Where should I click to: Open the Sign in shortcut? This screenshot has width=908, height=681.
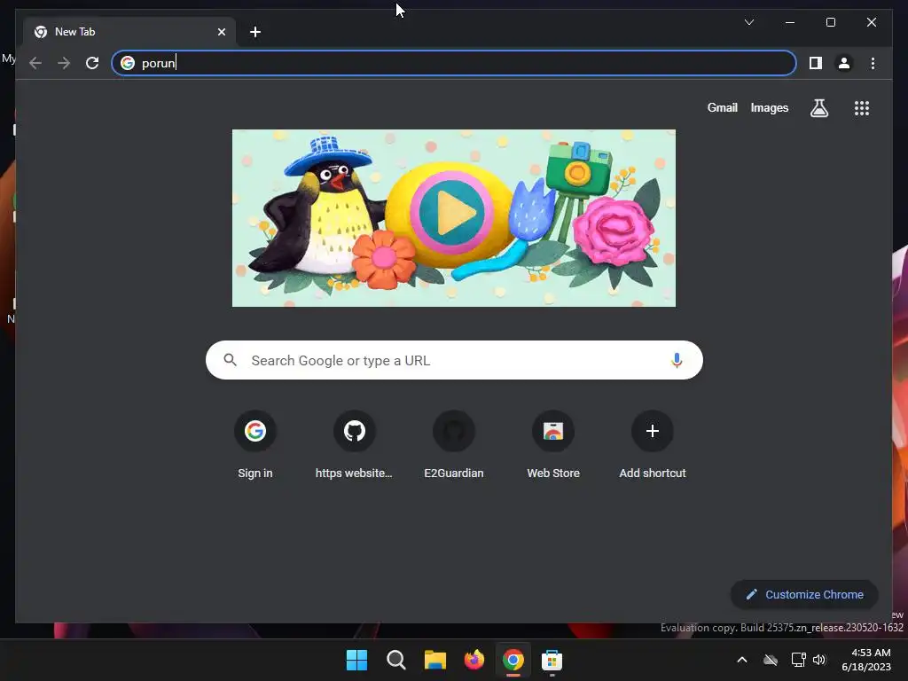click(255, 445)
